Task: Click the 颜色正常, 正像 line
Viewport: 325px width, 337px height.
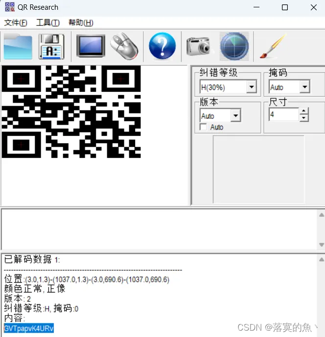Action: [x=35, y=289]
